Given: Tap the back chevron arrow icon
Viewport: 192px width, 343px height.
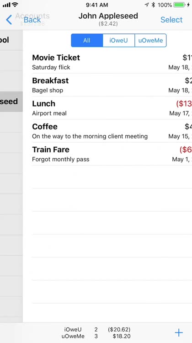Looking at the screenshot, I should point(9,20).
